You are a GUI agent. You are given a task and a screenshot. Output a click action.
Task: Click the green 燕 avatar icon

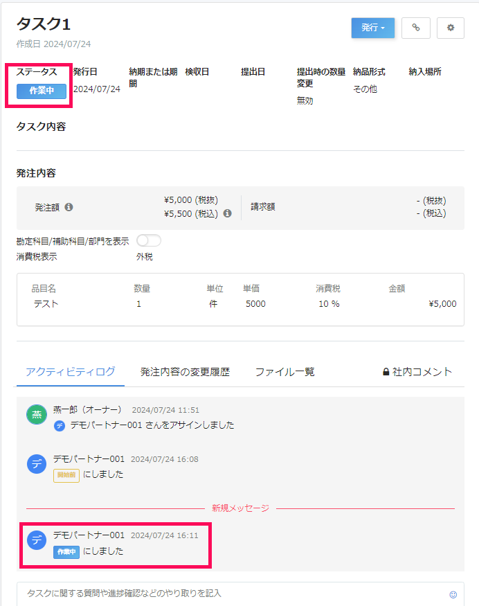click(37, 414)
